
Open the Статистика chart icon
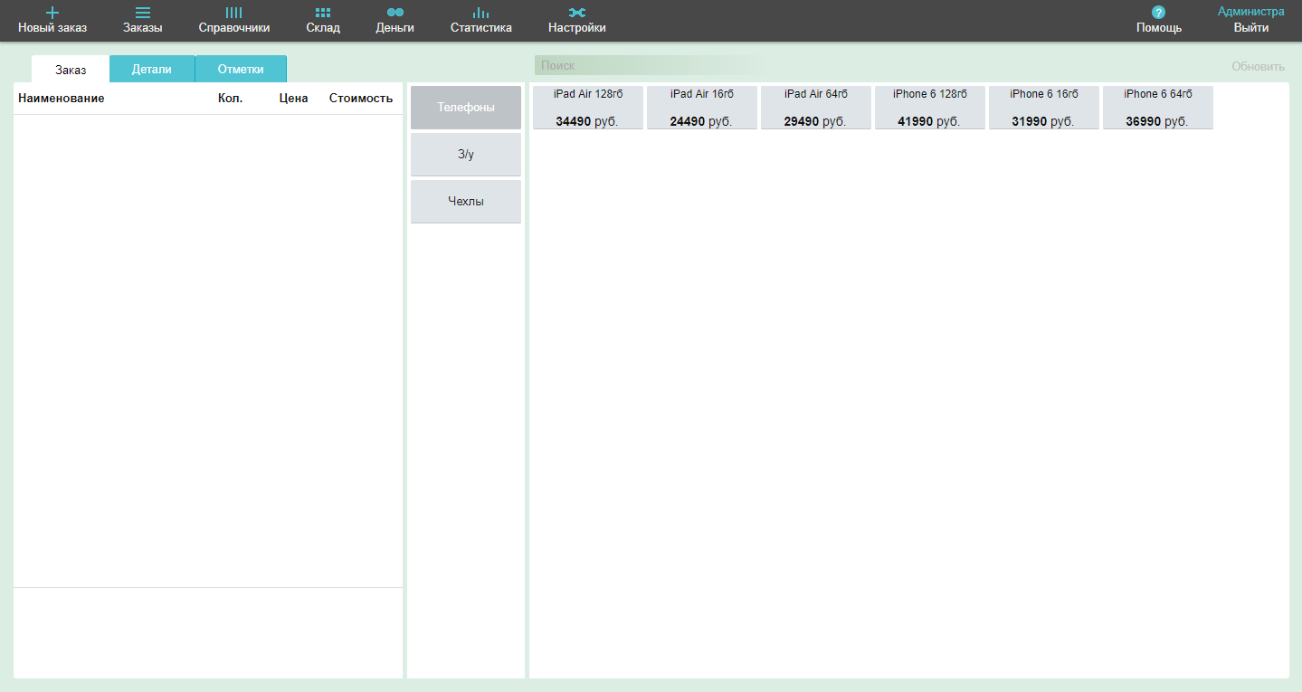point(480,13)
